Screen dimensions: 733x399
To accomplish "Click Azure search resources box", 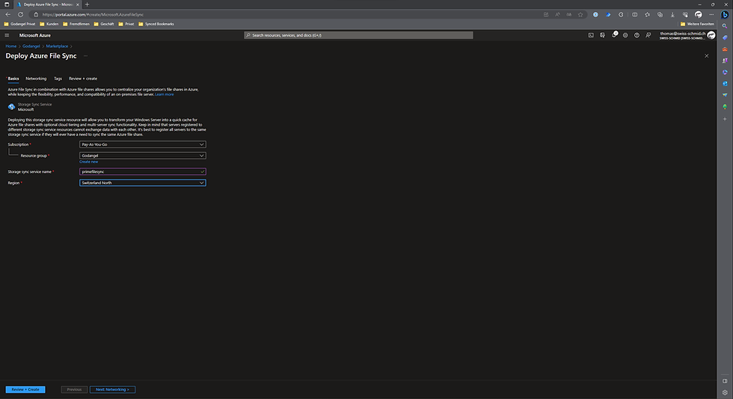I will (358, 35).
